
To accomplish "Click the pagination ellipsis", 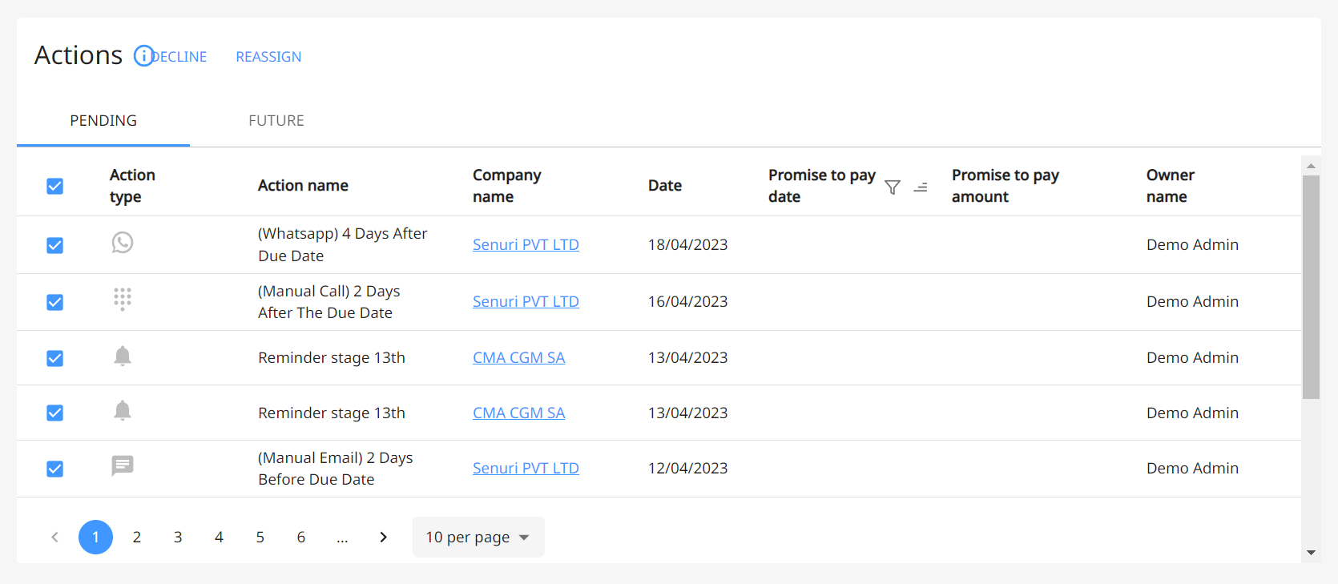I will [342, 538].
